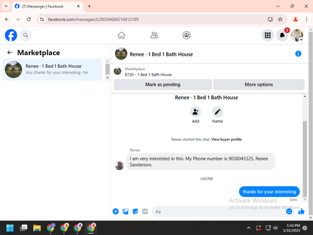The image size is (313, 235).
Task: Select Renee 1 Bed 1 Bath House conversation
Action: tap(53, 70)
